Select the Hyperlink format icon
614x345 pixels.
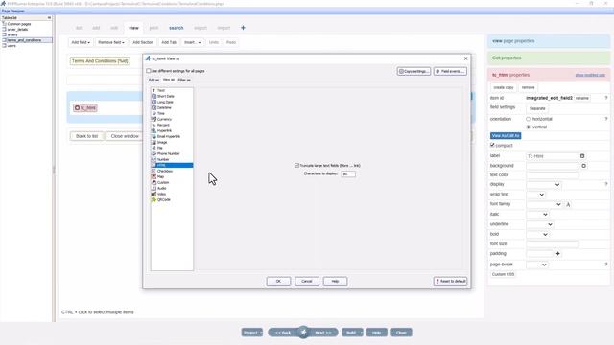(153, 130)
